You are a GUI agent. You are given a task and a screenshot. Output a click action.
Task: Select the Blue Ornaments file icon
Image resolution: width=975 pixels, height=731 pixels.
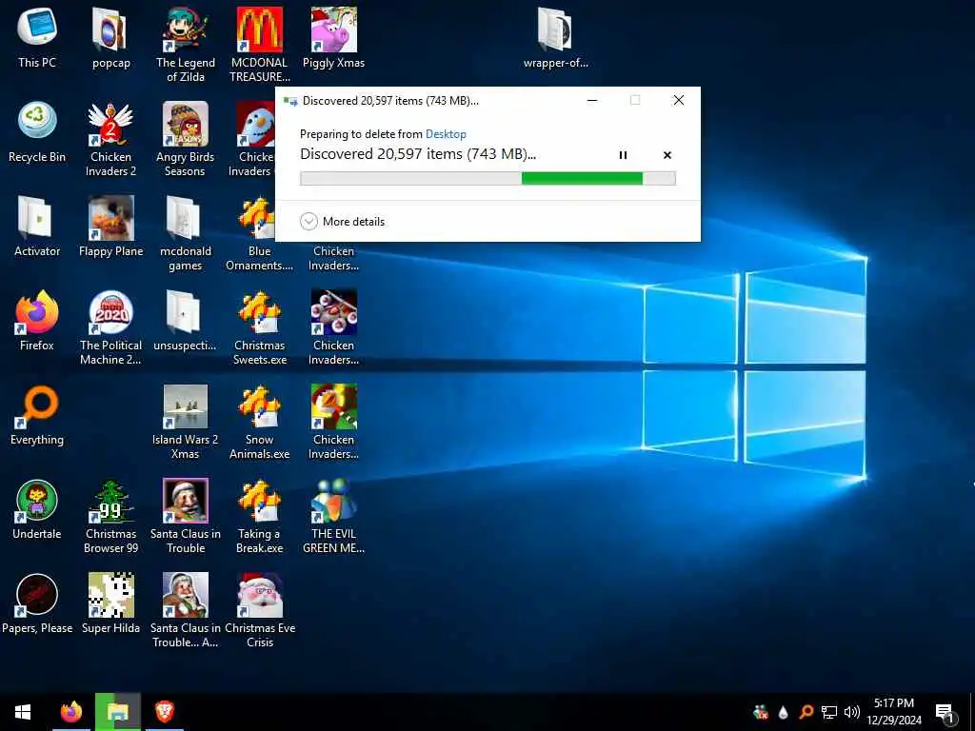pyautogui.click(x=259, y=232)
